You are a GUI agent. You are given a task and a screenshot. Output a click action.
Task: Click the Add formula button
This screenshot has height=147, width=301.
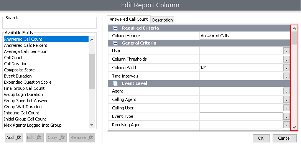tap(14, 137)
